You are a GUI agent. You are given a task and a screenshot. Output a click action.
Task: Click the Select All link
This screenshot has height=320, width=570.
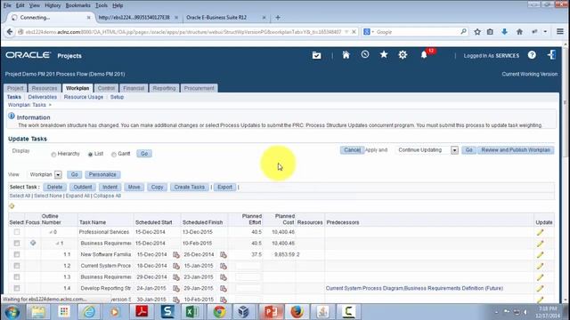coord(20,196)
